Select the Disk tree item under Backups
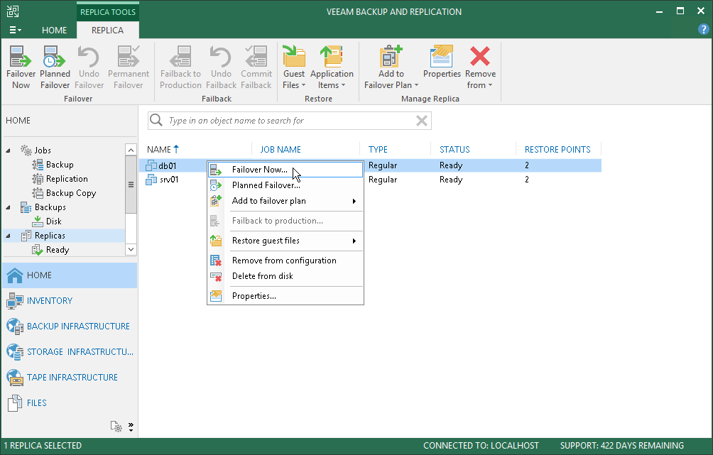 pyautogui.click(x=47, y=221)
